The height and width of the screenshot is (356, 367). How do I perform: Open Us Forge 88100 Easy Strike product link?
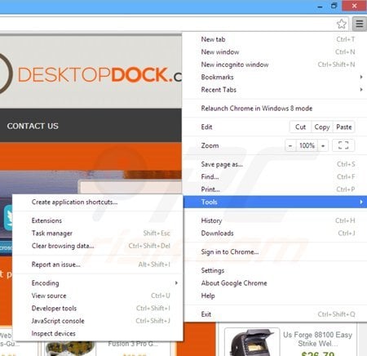point(317,339)
